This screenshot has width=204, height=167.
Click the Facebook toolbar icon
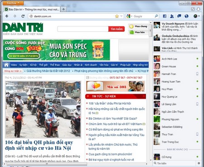coord(165,16)
